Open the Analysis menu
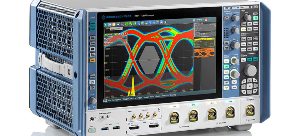Image resolution: width=300 pixels, height=136 pixels. (165, 95)
